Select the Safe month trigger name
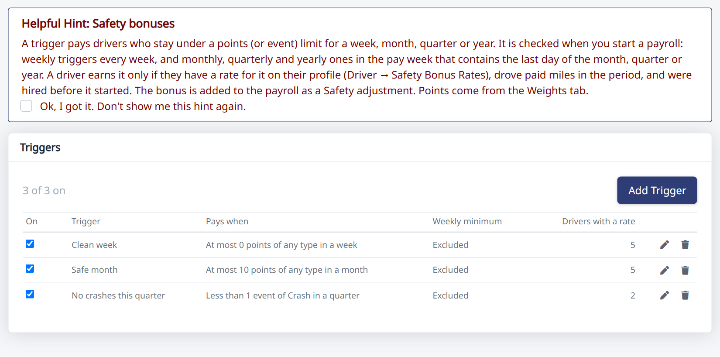This screenshot has width=720, height=357. (x=95, y=270)
